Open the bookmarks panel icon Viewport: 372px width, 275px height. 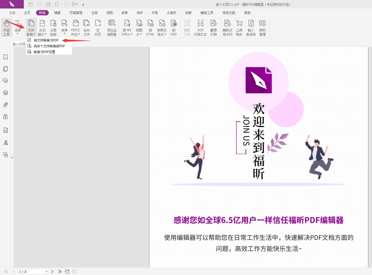pos(5,57)
